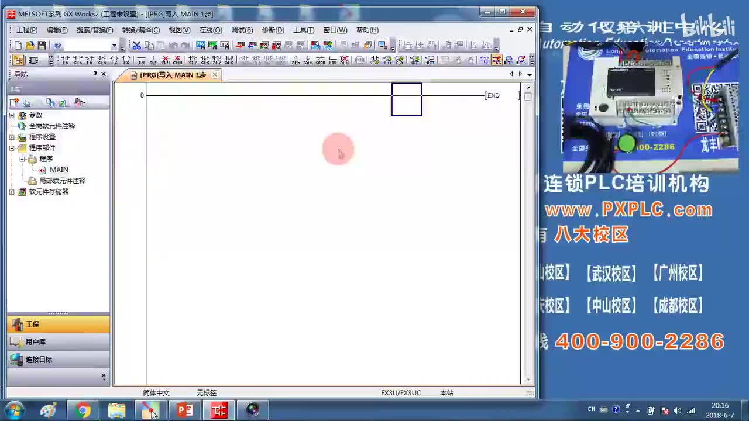Expand the navigation pane bottom chevron

pos(104,376)
